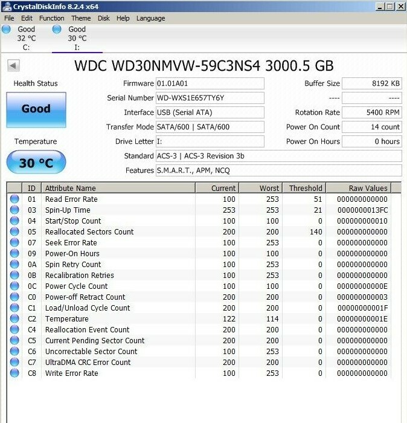This screenshot has width=407, height=423.
Task: Go to the previous disk with the back arrow
Action: point(13,65)
